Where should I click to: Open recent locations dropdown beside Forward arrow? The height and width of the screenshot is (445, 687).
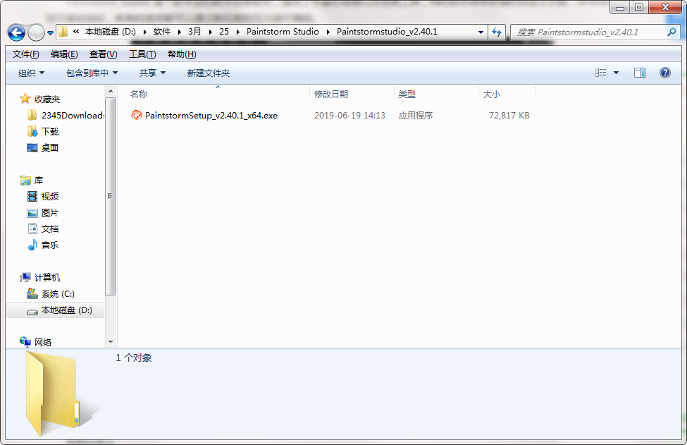point(50,33)
